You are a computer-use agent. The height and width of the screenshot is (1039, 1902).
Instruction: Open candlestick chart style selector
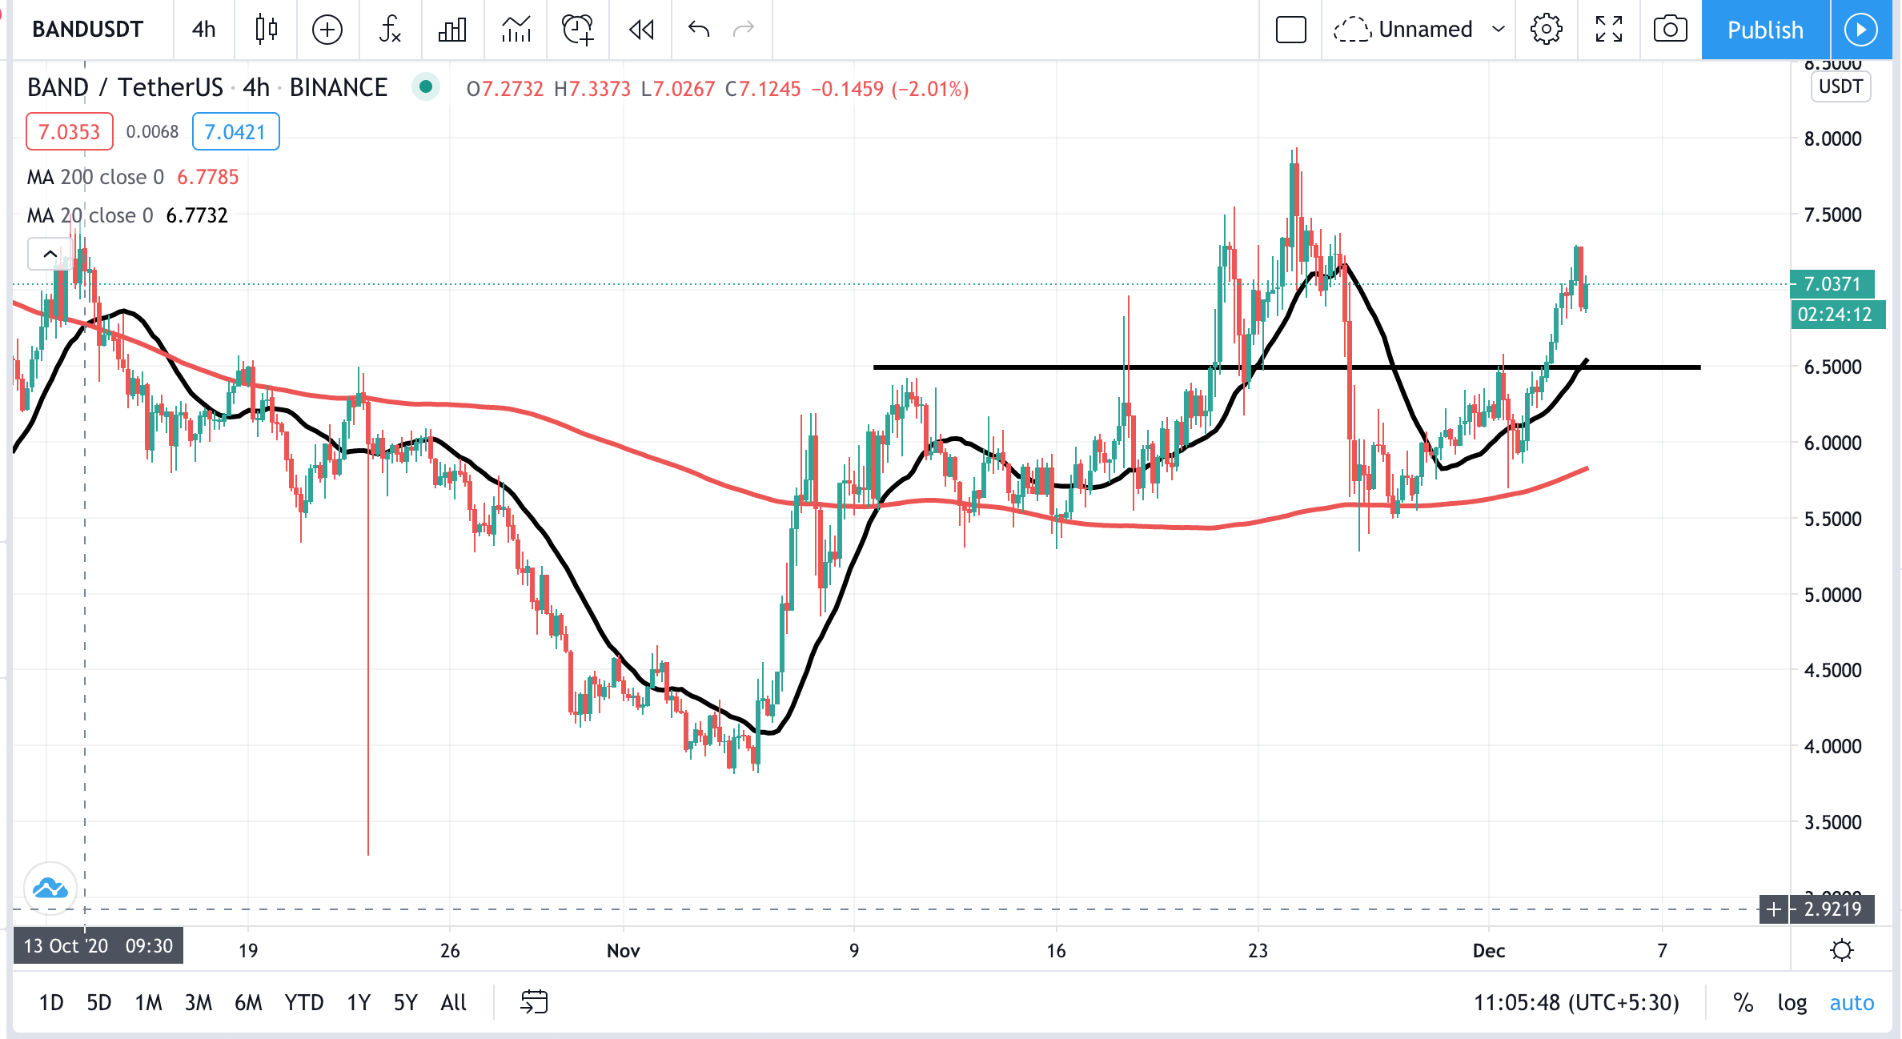tap(266, 30)
